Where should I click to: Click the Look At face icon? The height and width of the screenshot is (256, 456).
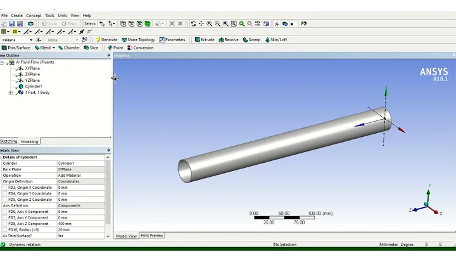point(266,23)
